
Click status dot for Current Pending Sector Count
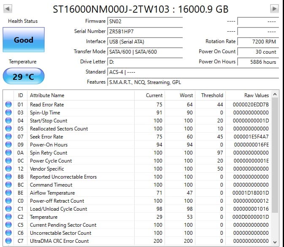(x=8, y=225)
